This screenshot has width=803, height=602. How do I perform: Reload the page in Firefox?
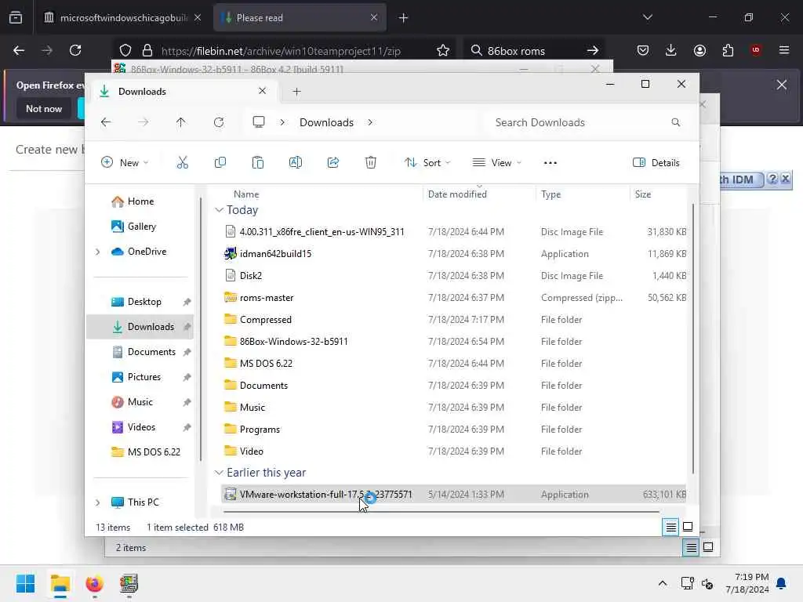tap(75, 50)
